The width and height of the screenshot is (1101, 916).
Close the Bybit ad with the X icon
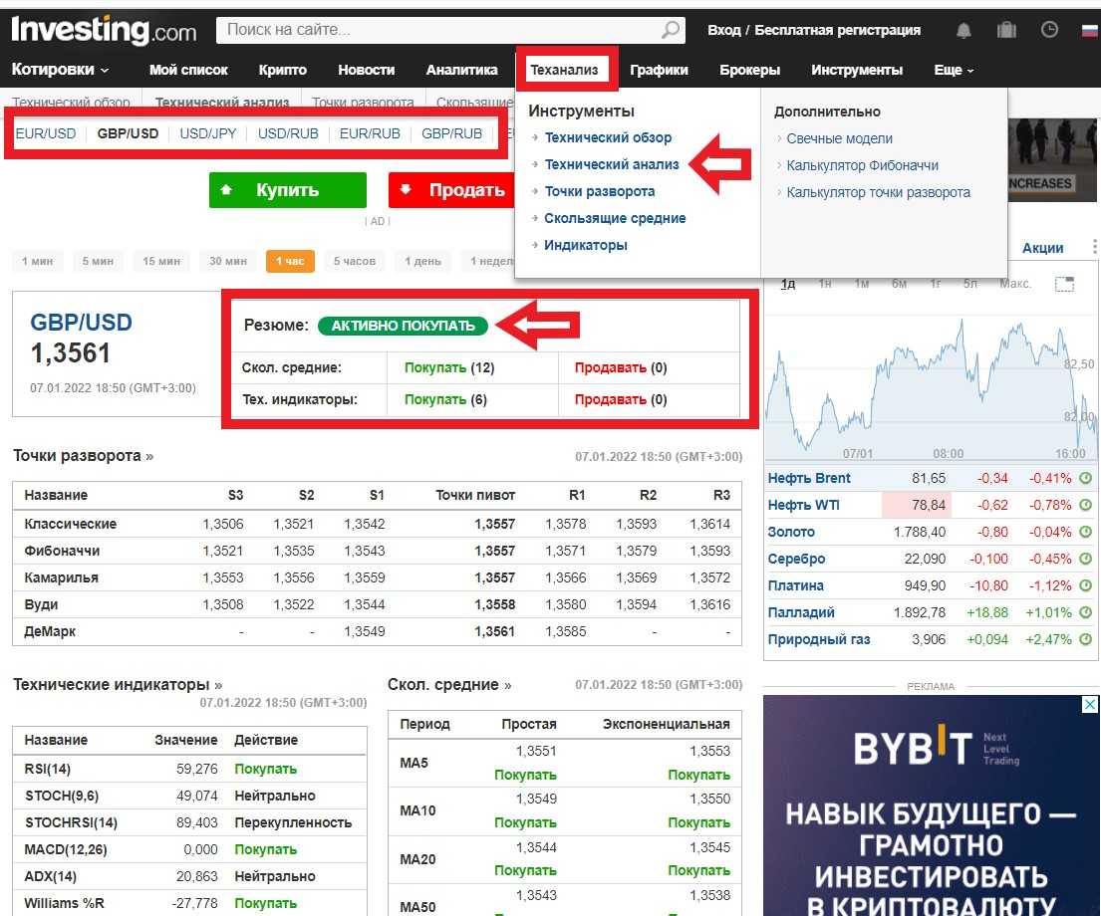[1089, 705]
